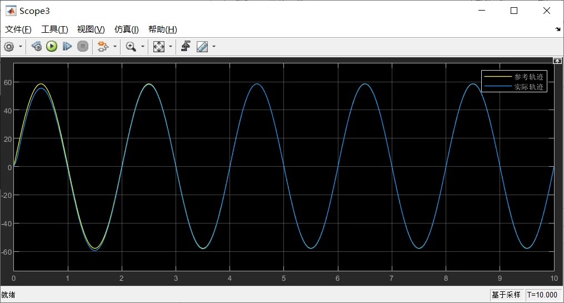Toggle the 实际轨迹 legend entry
The image size is (564, 303).
click(528, 87)
